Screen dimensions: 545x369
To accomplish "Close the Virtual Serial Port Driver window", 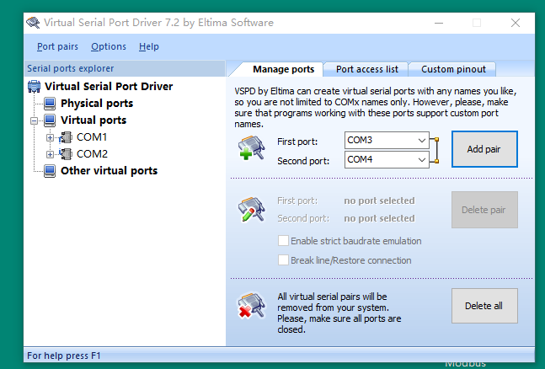I will (516, 23).
